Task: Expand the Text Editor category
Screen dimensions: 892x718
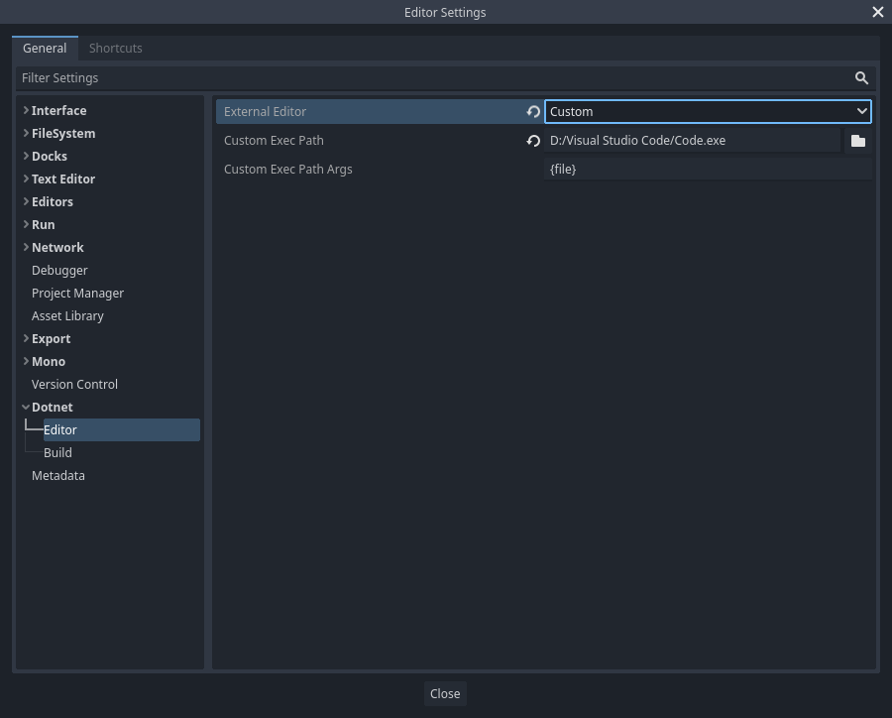Action: (26, 179)
